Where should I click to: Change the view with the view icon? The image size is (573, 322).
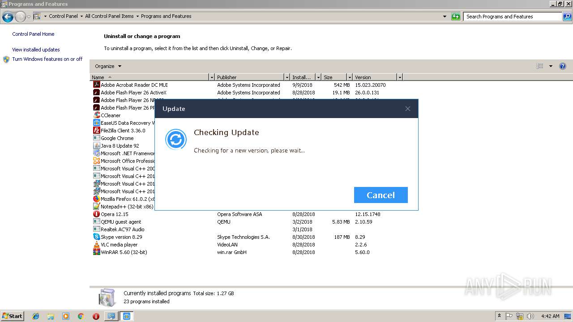coord(540,66)
